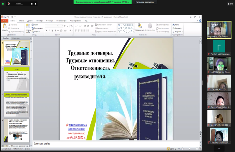Select slide 2 thumbnail in slides panel
Viewport: 235px width, 152px height.
(x=17, y=79)
